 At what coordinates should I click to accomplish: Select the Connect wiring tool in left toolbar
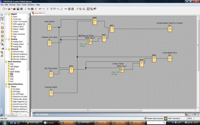2,23
